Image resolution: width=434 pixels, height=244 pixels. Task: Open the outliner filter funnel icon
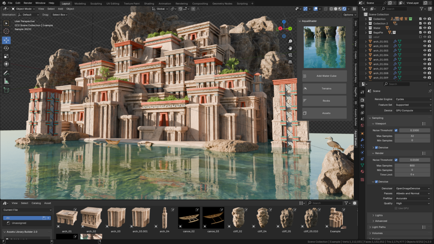(421, 9)
